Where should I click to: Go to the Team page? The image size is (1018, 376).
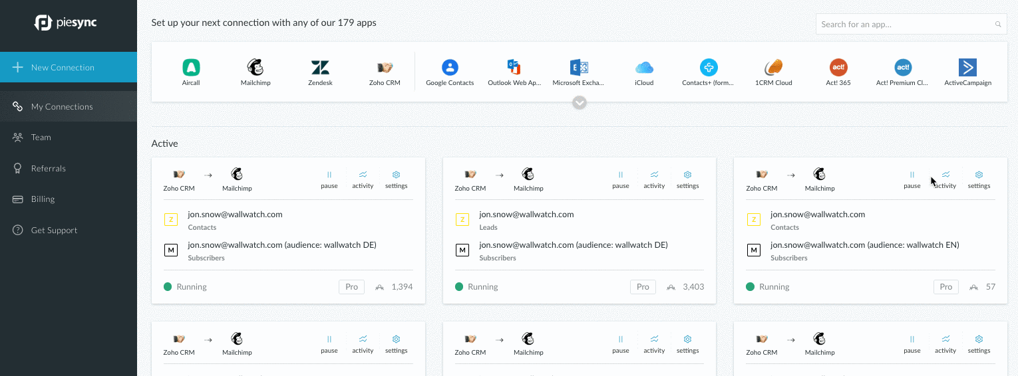point(69,138)
